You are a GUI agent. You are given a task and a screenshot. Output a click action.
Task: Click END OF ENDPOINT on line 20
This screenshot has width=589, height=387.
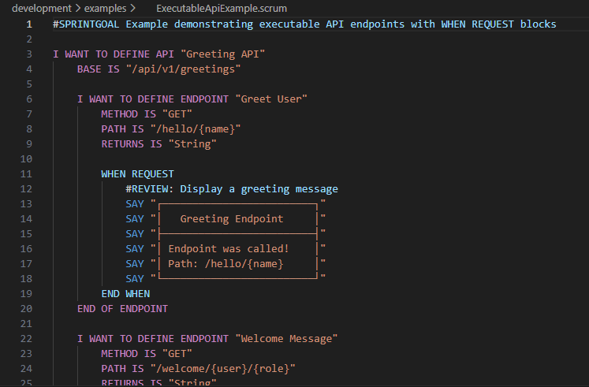point(122,308)
